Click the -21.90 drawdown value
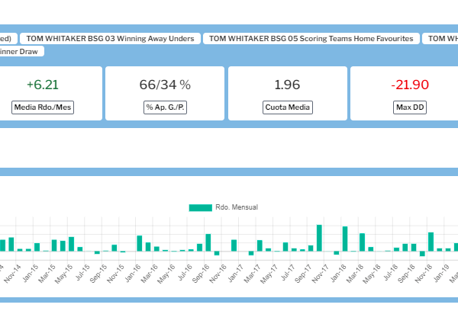This screenshot has width=458, height=311. pyautogui.click(x=410, y=85)
